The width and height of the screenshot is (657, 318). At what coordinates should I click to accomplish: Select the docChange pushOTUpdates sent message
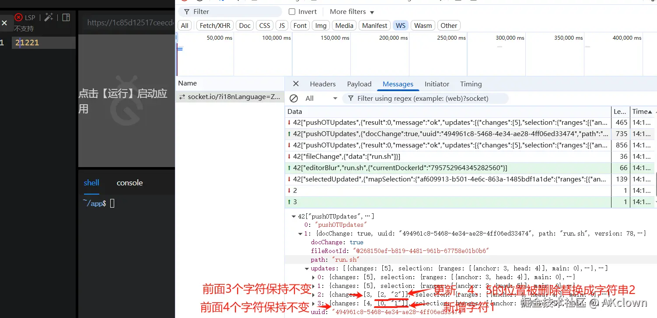click(x=470, y=134)
